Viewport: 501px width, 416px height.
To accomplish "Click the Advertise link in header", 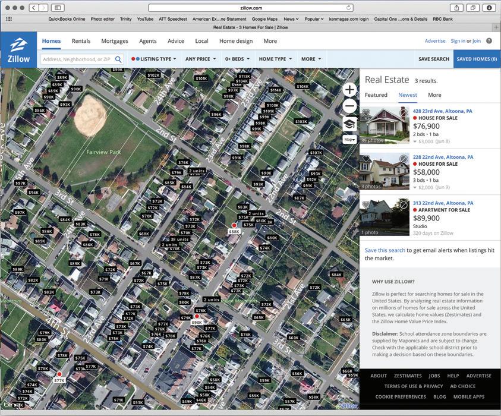I will pos(435,41).
